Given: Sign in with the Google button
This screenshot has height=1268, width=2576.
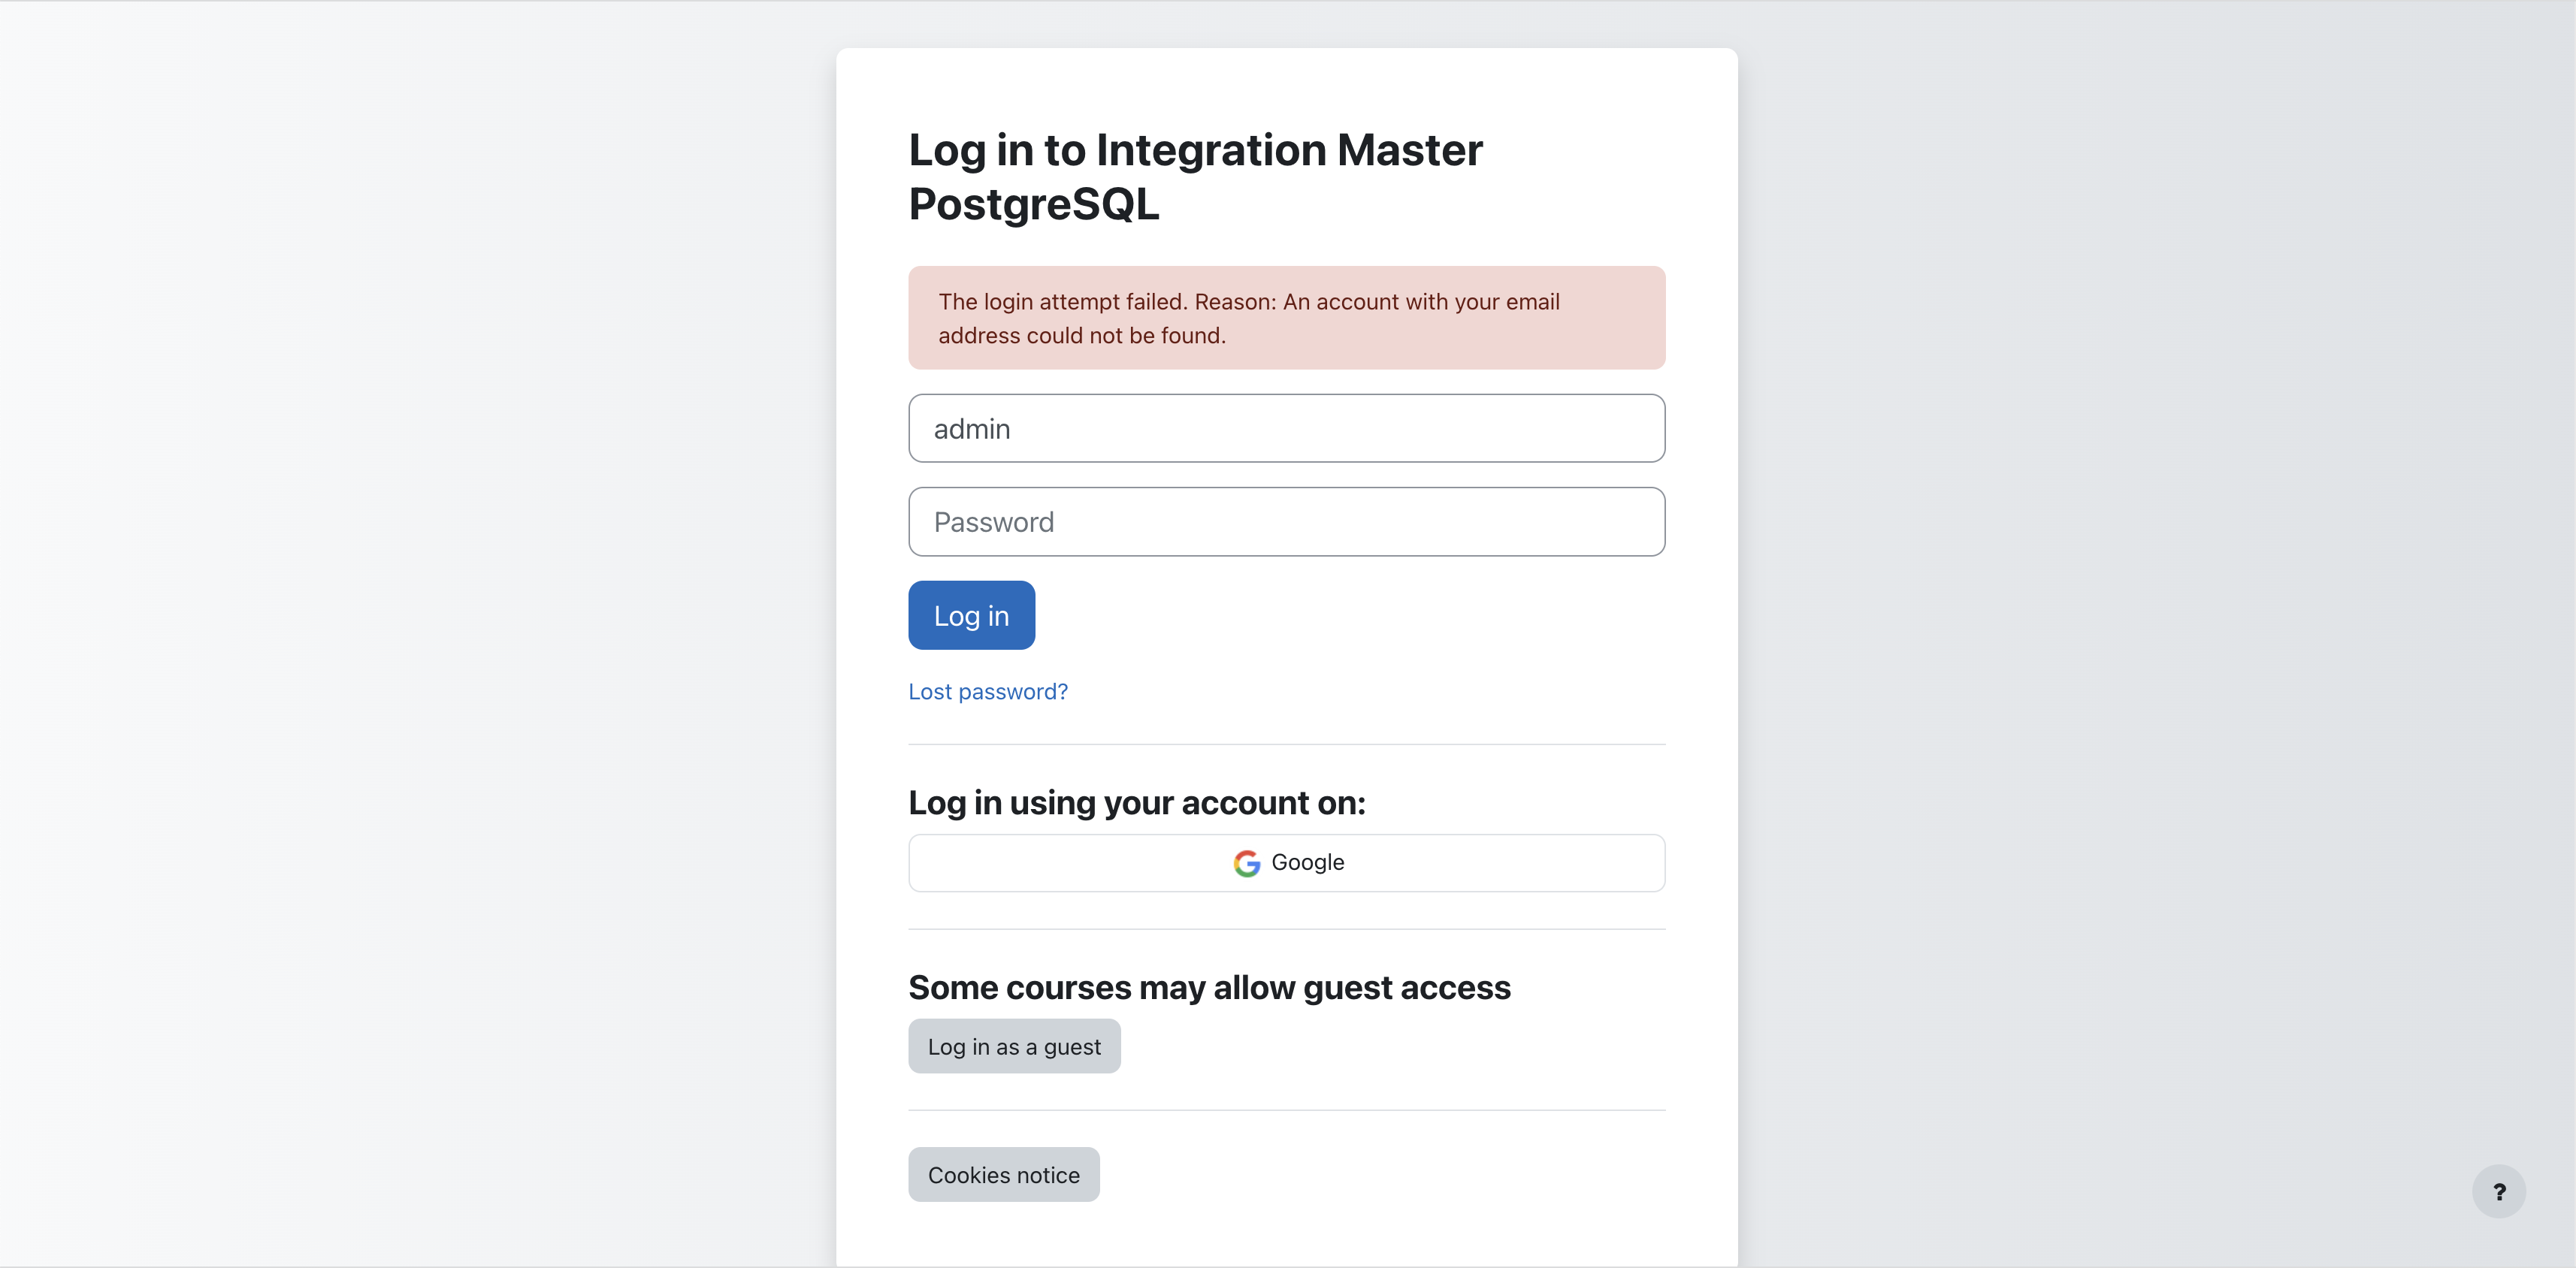Looking at the screenshot, I should click(1286, 863).
